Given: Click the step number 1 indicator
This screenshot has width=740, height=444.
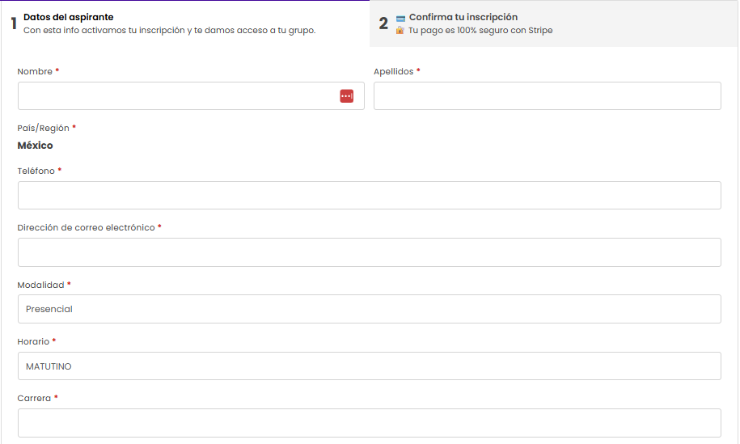Looking at the screenshot, I should click(x=15, y=23).
